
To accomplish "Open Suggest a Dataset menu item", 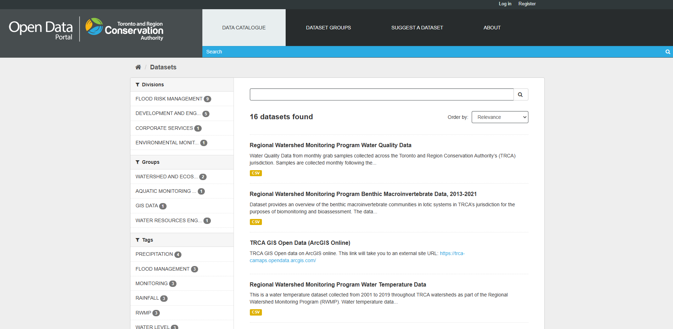I will (x=417, y=28).
